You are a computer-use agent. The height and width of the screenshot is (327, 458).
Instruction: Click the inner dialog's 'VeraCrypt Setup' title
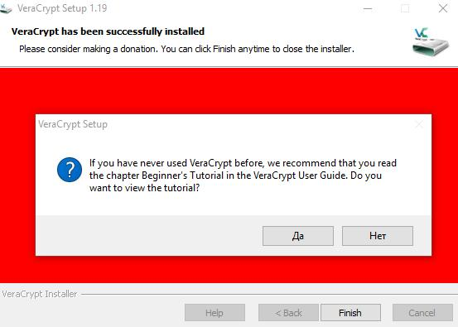(x=73, y=124)
